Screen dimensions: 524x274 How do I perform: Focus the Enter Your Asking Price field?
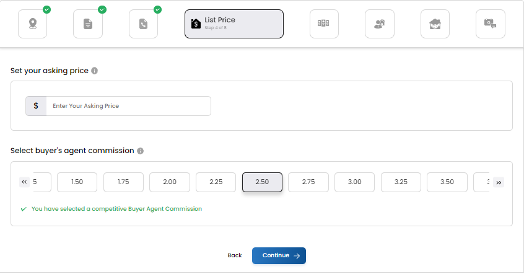click(x=128, y=106)
